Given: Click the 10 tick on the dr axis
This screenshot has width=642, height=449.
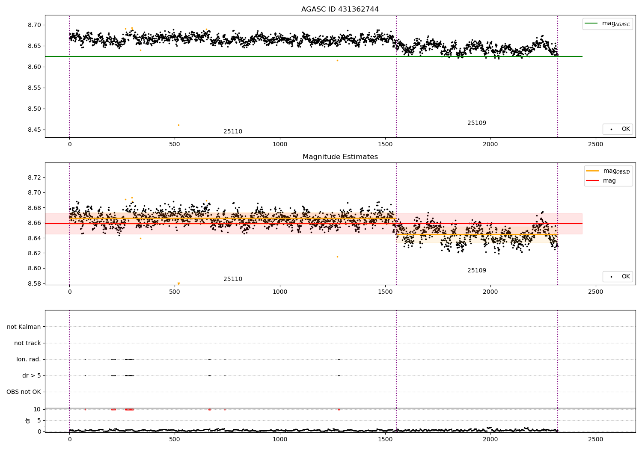Looking at the screenshot, I should pyautogui.click(x=38, y=409).
